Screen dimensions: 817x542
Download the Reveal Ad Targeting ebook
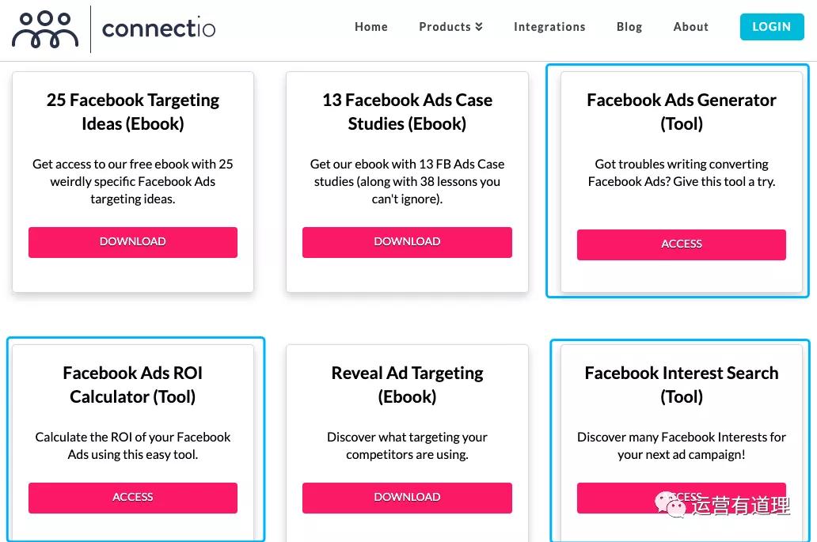(x=407, y=498)
